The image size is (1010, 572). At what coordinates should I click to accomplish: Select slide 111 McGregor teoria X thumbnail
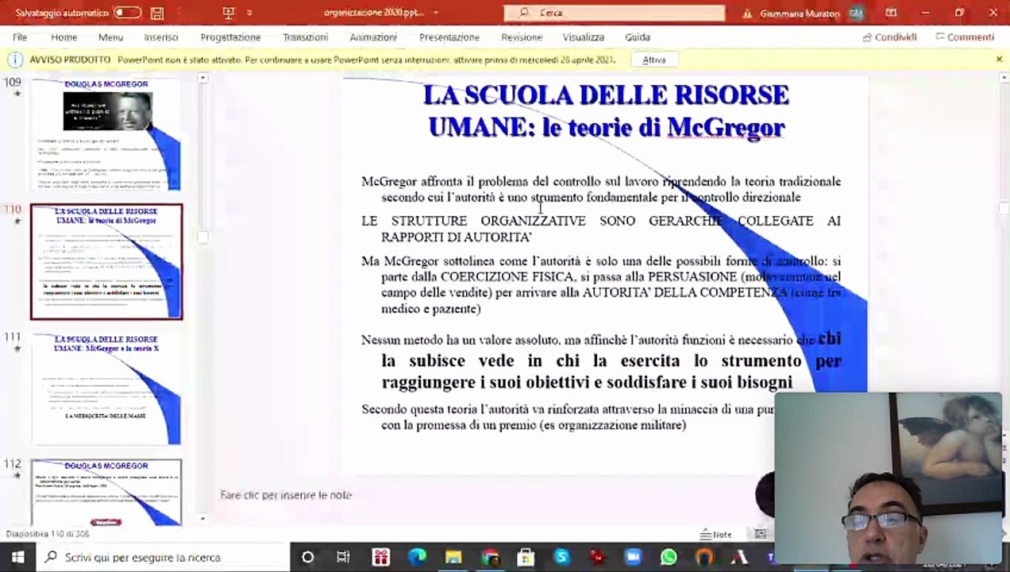(106, 388)
